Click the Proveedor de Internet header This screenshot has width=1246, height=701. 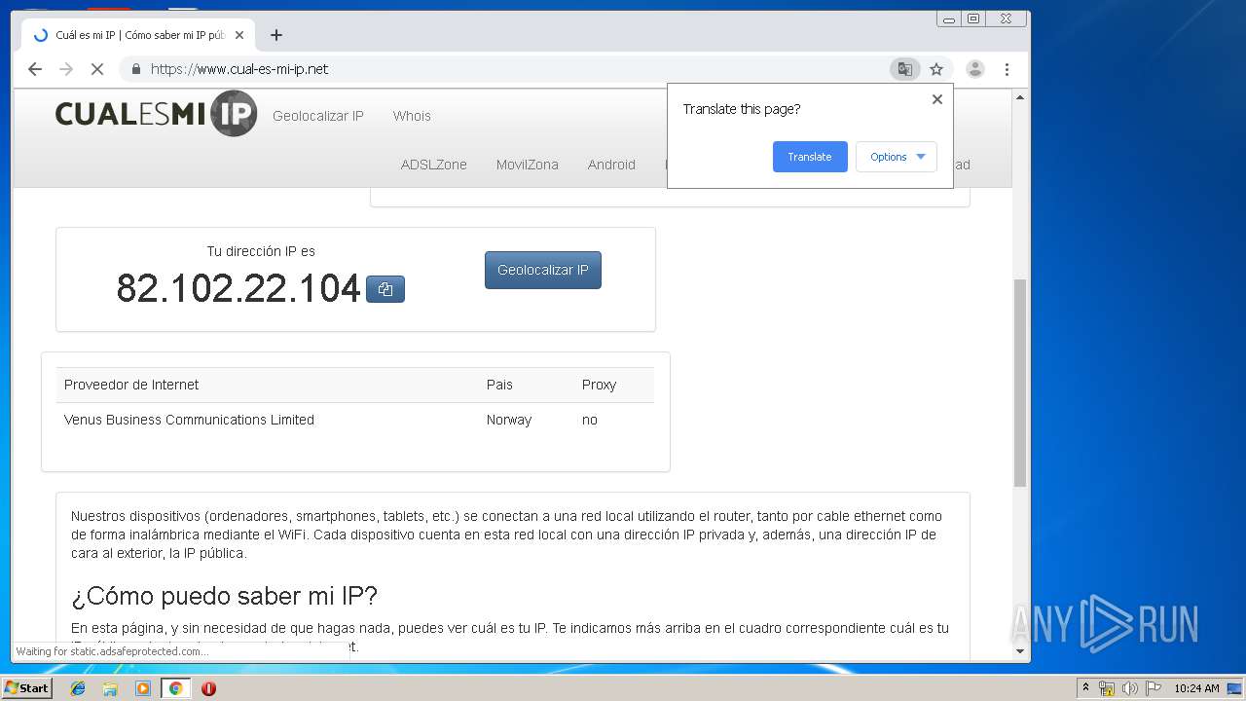[x=131, y=385]
